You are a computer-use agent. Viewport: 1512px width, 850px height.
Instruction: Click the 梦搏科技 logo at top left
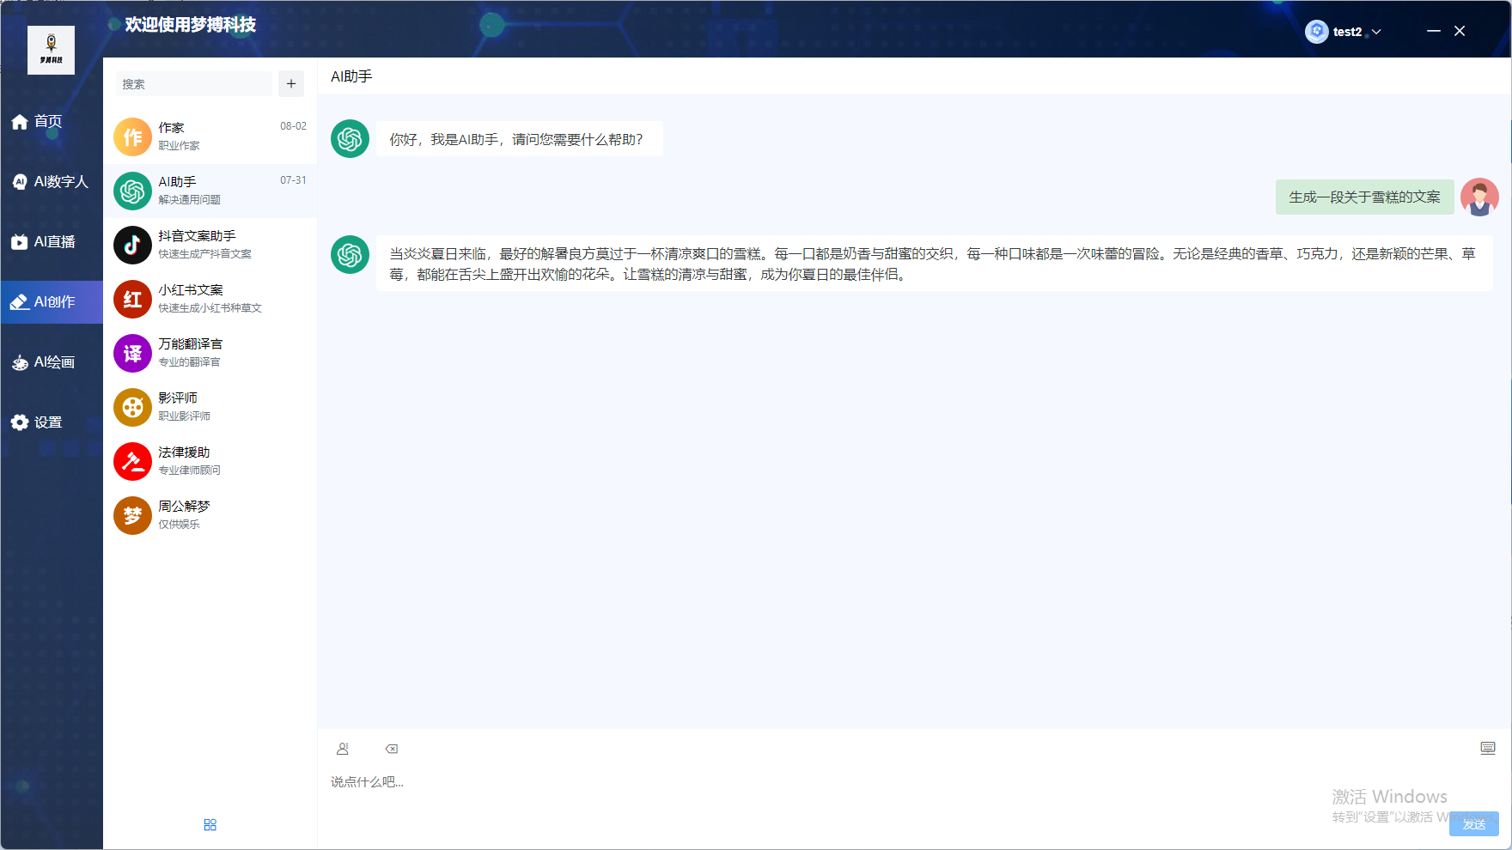pyautogui.click(x=51, y=50)
